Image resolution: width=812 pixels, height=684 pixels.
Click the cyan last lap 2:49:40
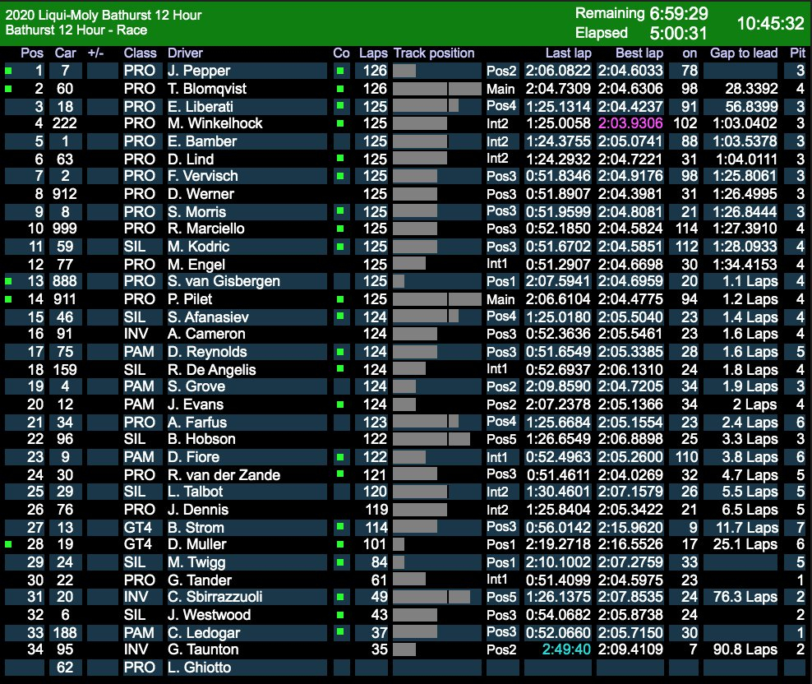point(566,649)
